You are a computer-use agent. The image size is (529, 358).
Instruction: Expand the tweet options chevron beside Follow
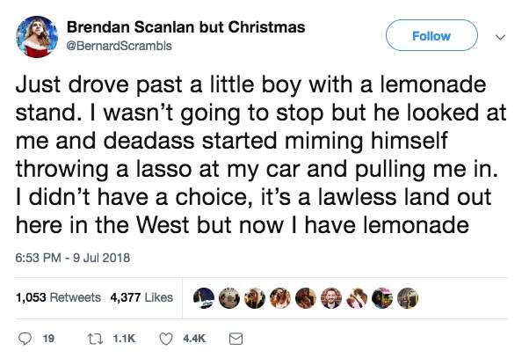[x=500, y=37]
